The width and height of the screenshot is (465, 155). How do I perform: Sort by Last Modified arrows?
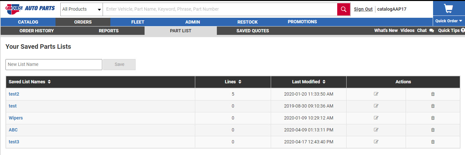tap(324, 82)
